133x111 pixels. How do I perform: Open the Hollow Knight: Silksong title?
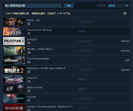[x=39, y=30]
